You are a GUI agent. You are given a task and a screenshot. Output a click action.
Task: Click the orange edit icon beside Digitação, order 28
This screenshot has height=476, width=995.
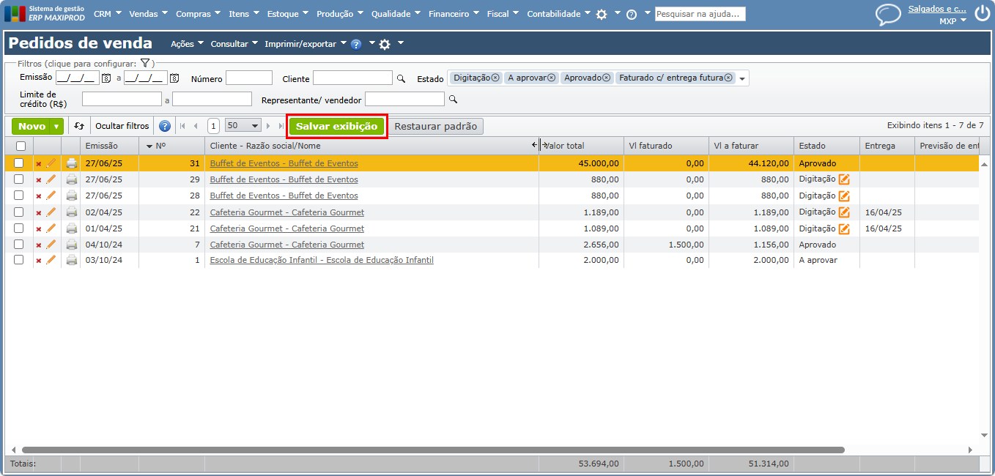pos(844,196)
